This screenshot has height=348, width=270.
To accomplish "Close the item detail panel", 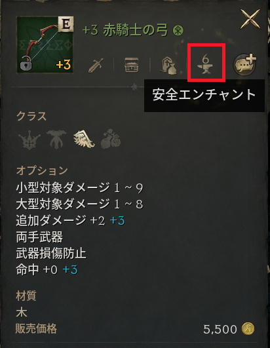I will (250, 19).
